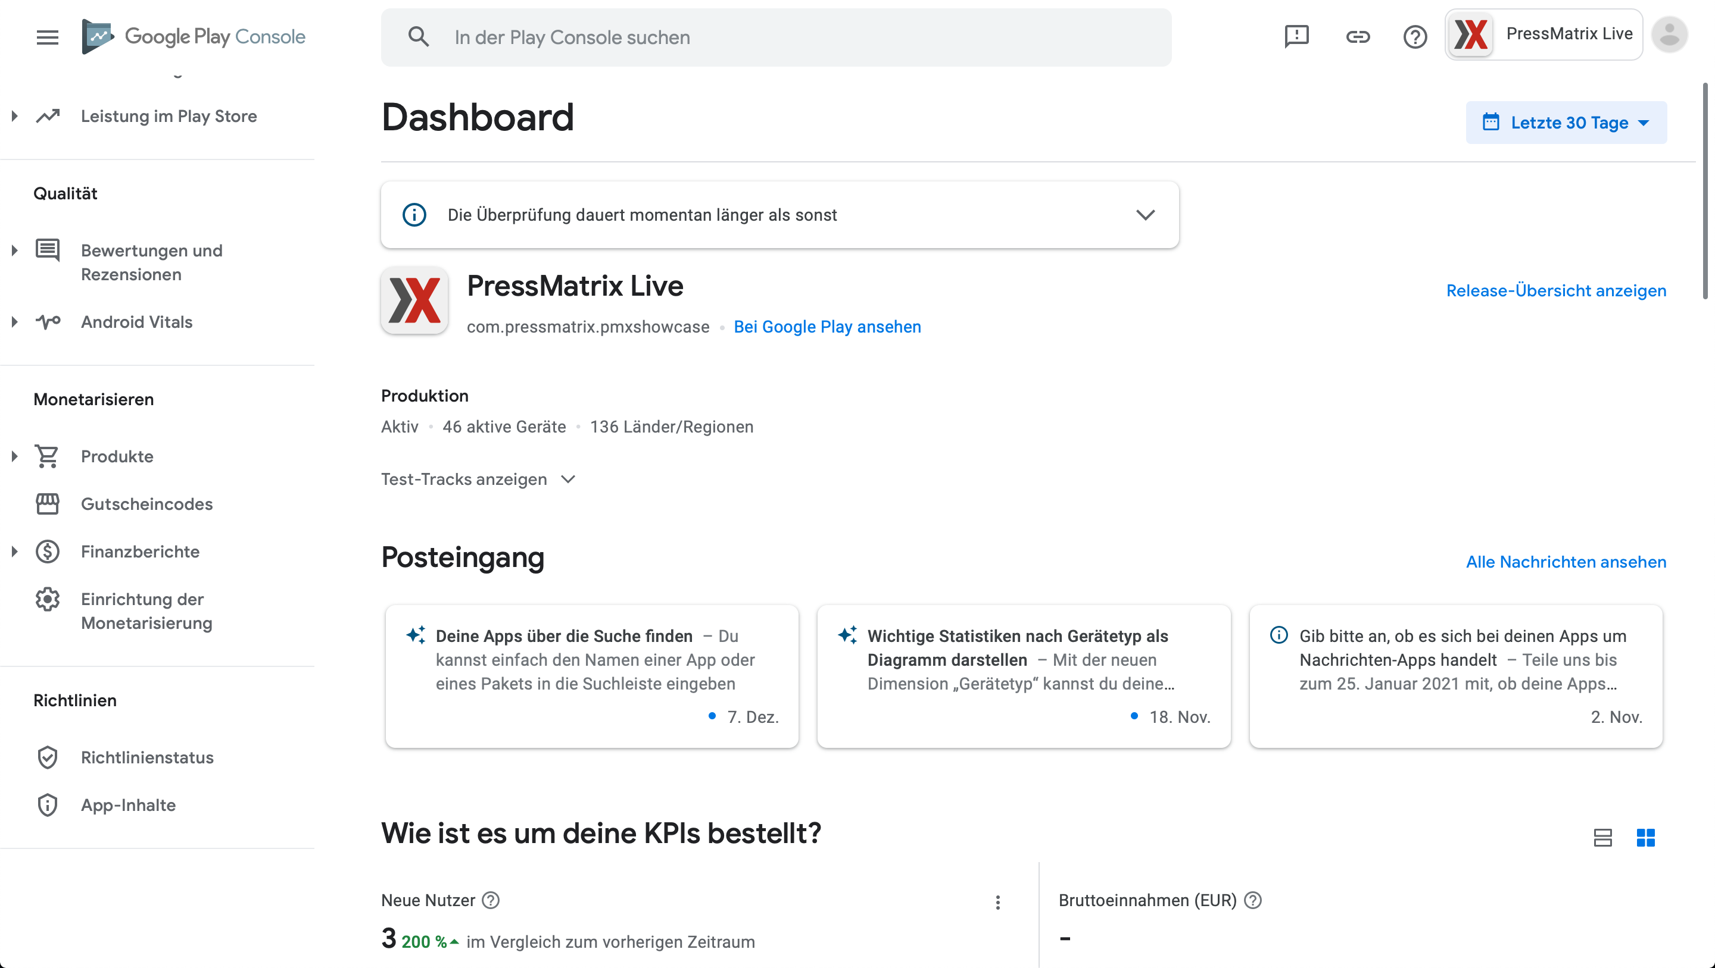Expand Bewertungen und Rezensionen tree arrow
Image resolution: width=1715 pixels, height=968 pixels.
15,251
